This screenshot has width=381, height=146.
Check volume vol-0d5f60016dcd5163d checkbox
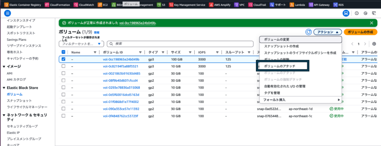63,94
